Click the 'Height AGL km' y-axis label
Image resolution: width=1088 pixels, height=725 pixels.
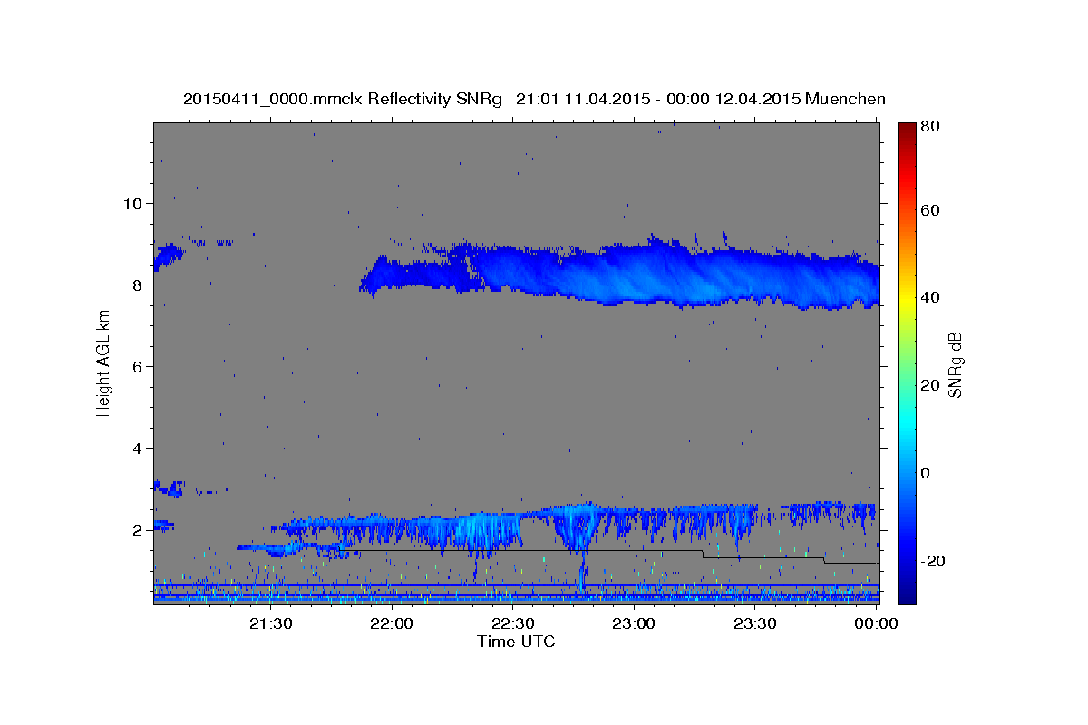click(104, 364)
